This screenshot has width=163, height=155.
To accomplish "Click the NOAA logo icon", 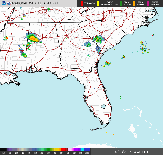I will (x=4, y=3).
